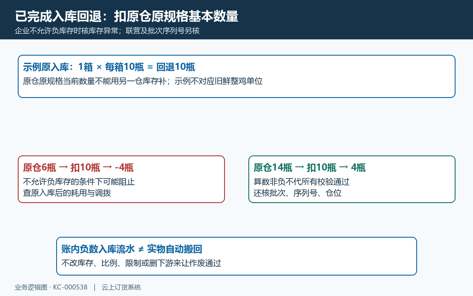Select red heading 原仓6瓶 → 扣10瓶 → -4瓶
The height and width of the screenshot is (296, 473).
pos(78,168)
